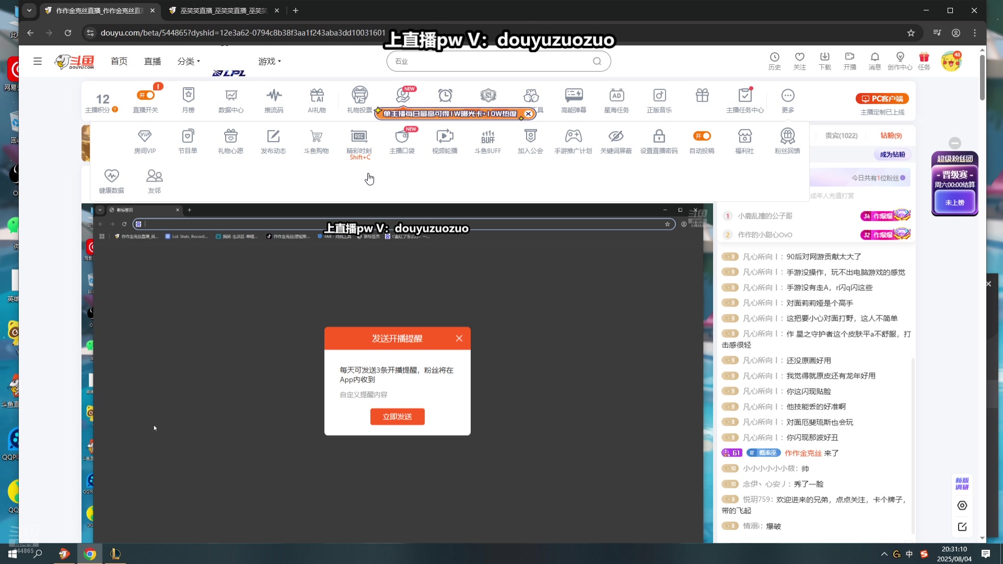Switch to 钻粉(9) tab
Image resolution: width=1003 pixels, height=564 pixels.
(891, 135)
